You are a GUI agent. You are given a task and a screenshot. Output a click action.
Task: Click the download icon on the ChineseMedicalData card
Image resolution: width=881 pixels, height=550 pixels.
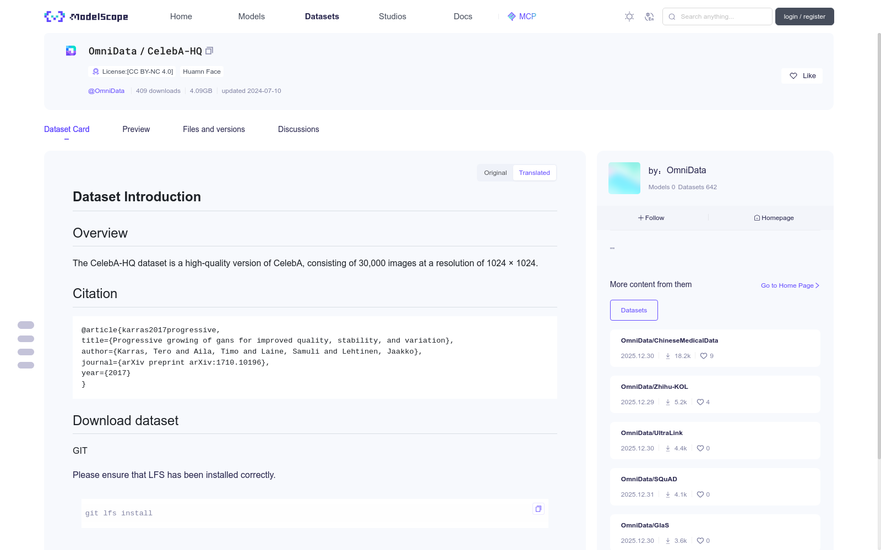668,356
